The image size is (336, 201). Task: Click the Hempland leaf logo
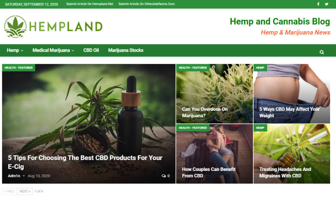15,27
